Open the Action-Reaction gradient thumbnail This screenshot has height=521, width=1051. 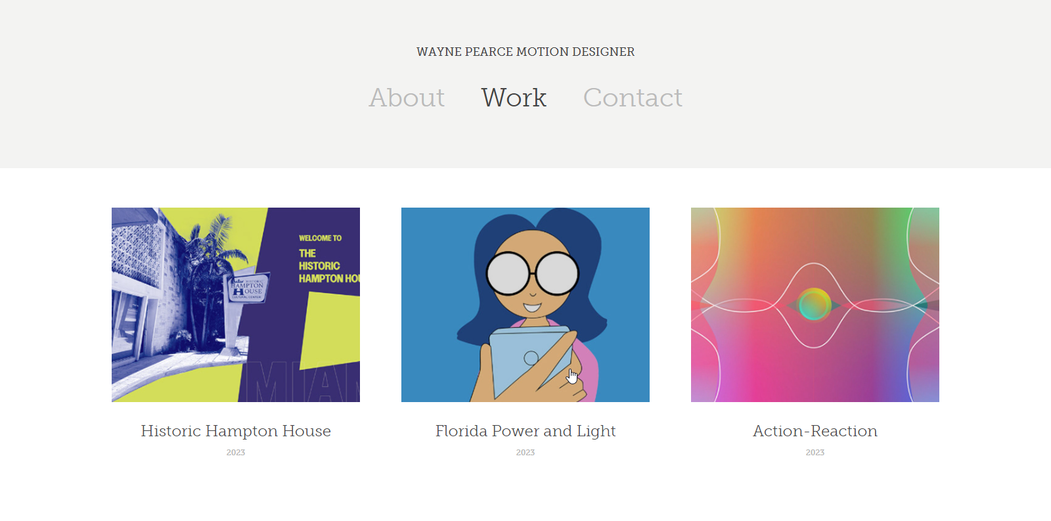(x=815, y=305)
